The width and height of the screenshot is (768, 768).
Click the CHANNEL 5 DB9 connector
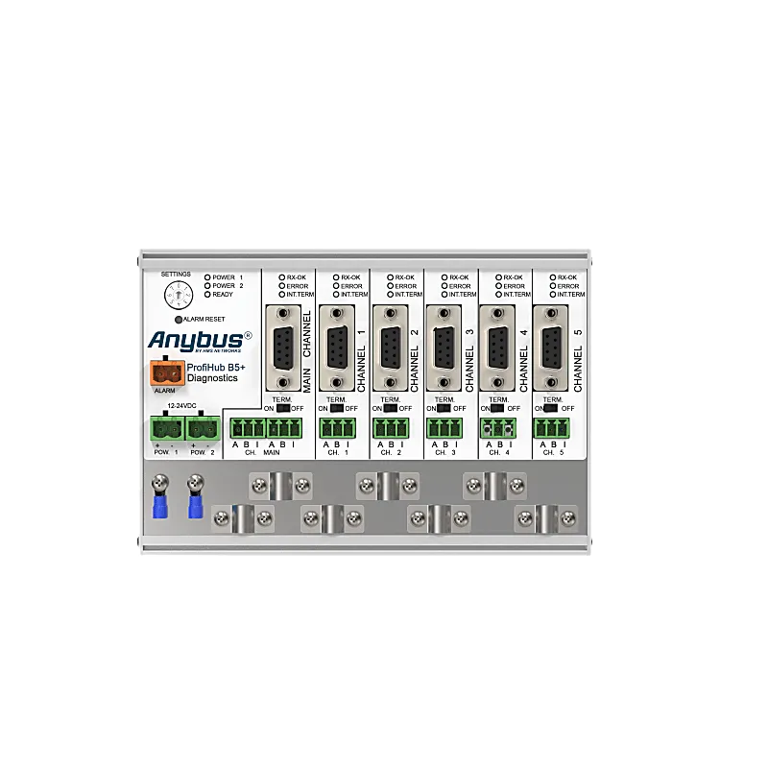(x=551, y=348)
